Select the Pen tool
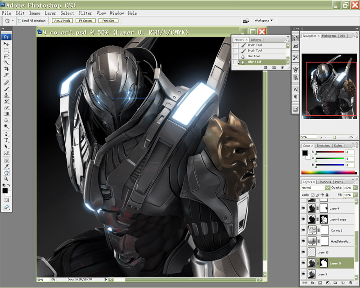 tap(6, 134)
